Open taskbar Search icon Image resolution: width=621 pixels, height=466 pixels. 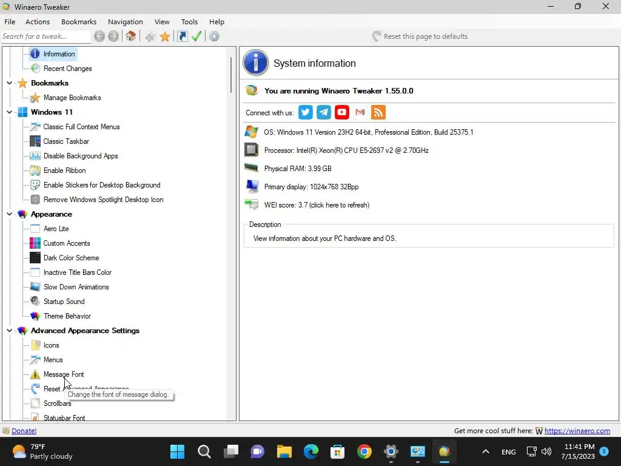pos(204,451)
